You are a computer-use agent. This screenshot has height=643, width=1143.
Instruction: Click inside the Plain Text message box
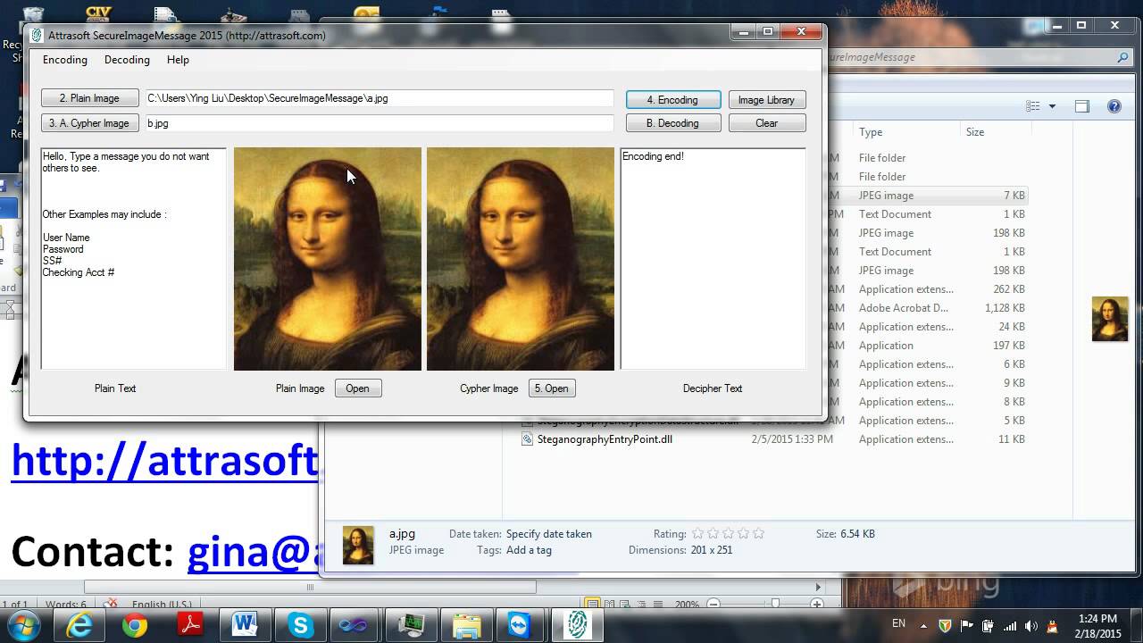(133, 259)
